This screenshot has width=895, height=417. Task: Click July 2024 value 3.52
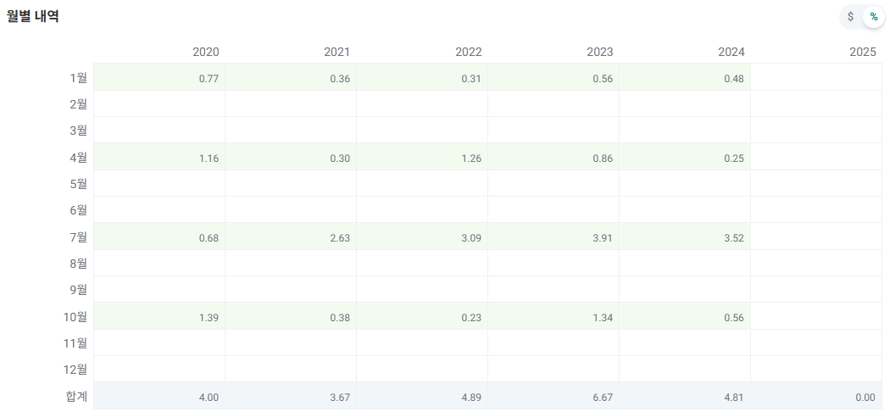734,238
